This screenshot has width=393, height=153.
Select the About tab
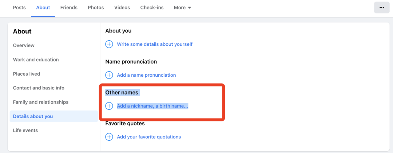click(43, 8)
